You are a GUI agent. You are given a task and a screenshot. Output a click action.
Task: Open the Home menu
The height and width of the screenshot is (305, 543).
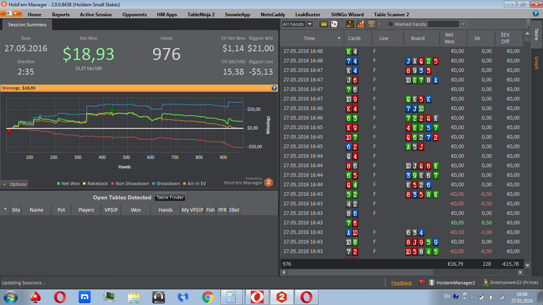35,14
